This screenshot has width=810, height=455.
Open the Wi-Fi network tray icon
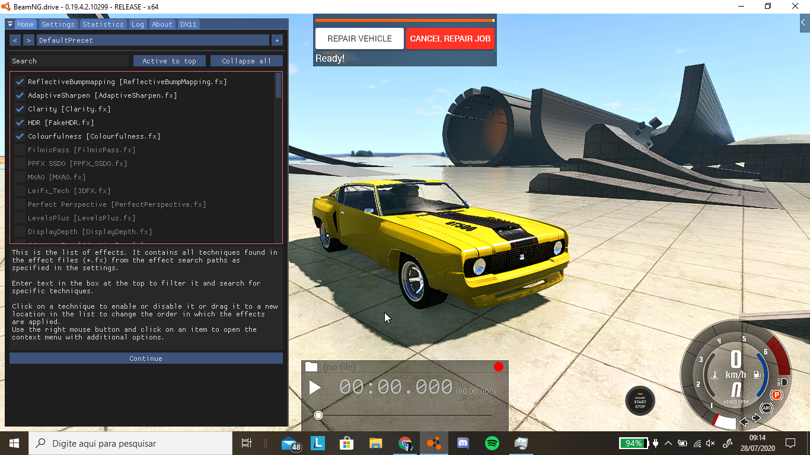(697, 443)
